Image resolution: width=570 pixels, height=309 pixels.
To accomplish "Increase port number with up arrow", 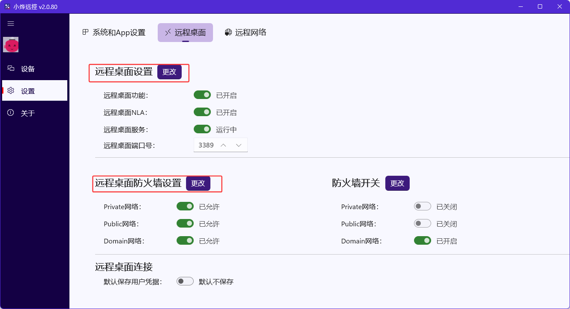I will (223, 145).
